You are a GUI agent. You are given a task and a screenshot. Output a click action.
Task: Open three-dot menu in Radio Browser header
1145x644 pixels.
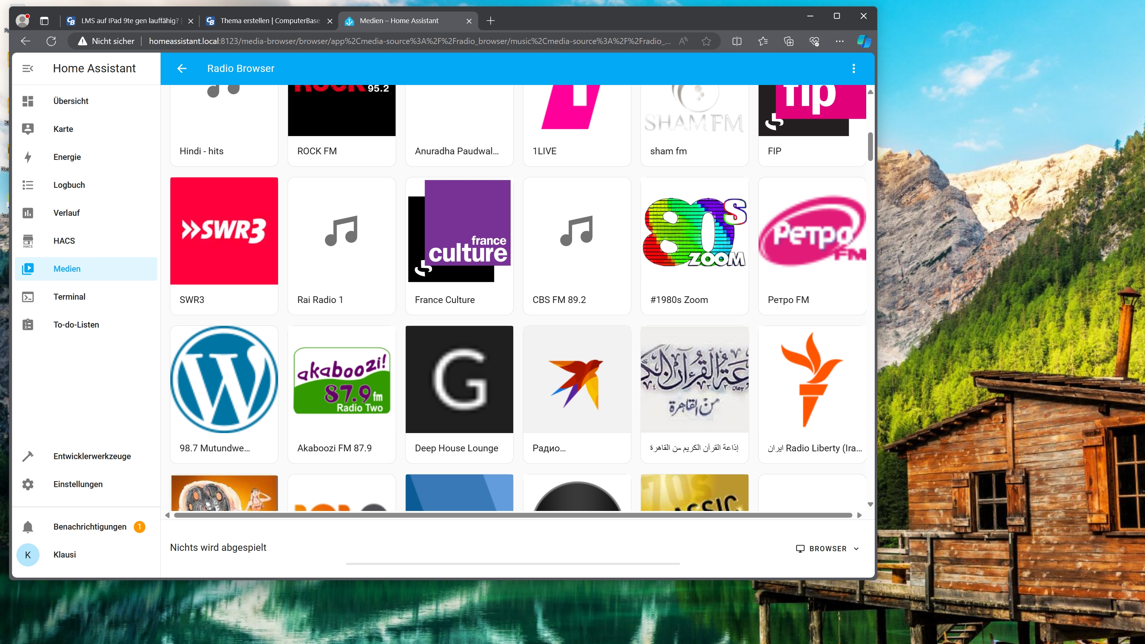tap(853, 69)
